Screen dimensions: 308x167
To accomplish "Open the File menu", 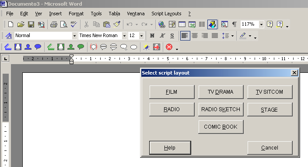I will [10, 14].
